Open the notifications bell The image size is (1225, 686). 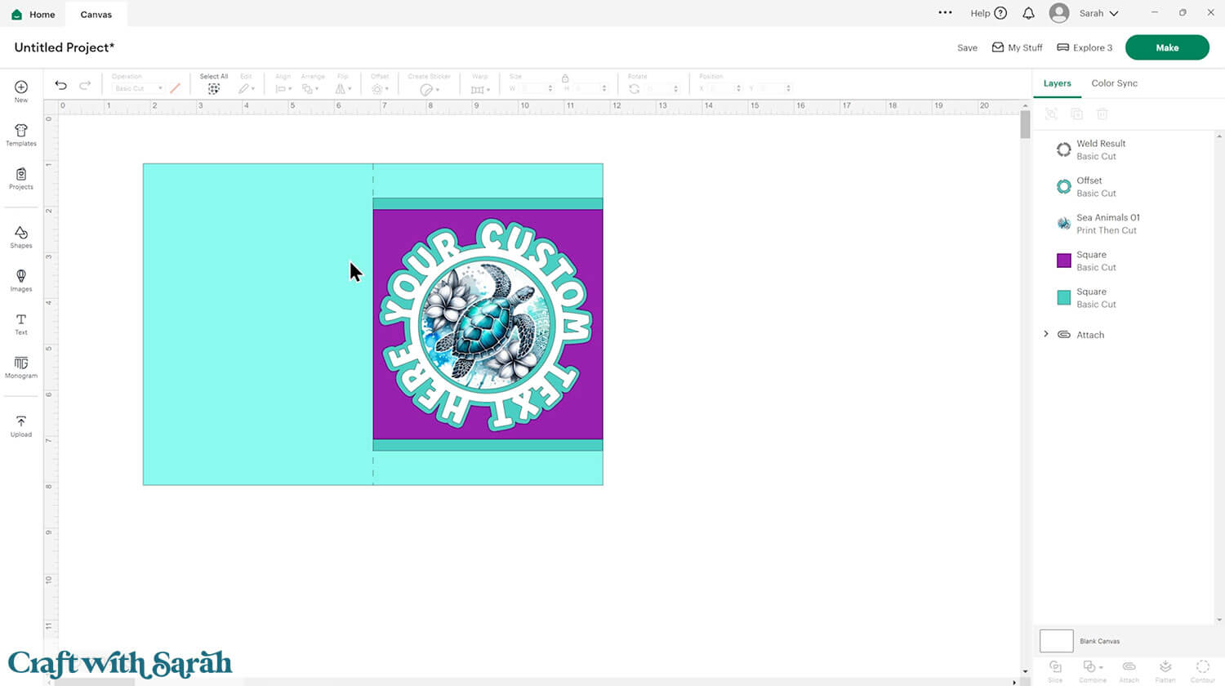[1028, 13]
